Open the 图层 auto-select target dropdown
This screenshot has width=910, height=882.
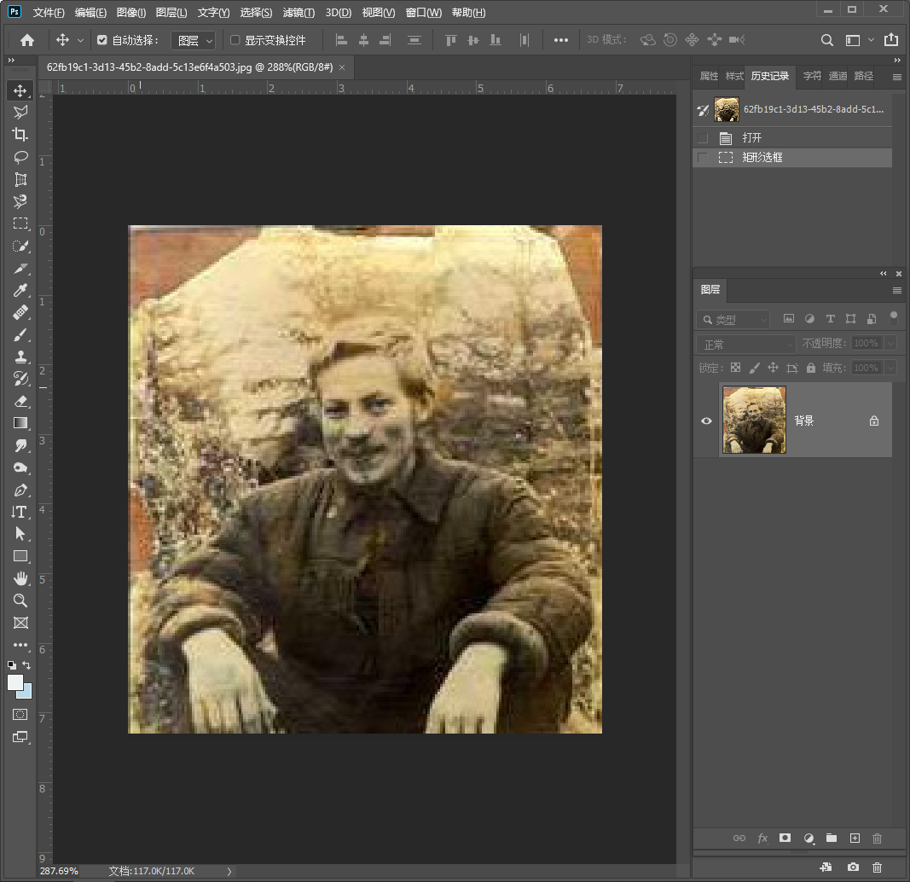[194, 40]
